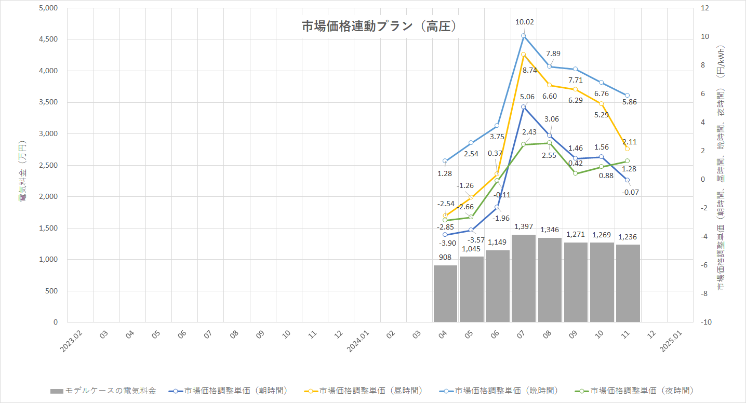Screen dimensions: 746x403
Task: Click the data label 0.42
Action: point(576,163)
